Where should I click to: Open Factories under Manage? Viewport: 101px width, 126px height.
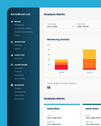click(x=19, y=96)
